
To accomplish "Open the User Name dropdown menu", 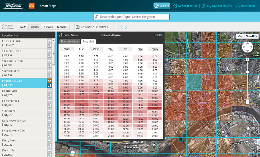I will 247,6.
